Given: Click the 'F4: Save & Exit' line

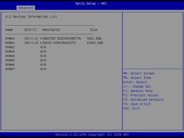Looking at the screenshot, I should click(137, 104).
